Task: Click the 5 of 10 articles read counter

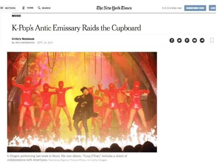Action: pyautogui.click(x=172, y=8)
